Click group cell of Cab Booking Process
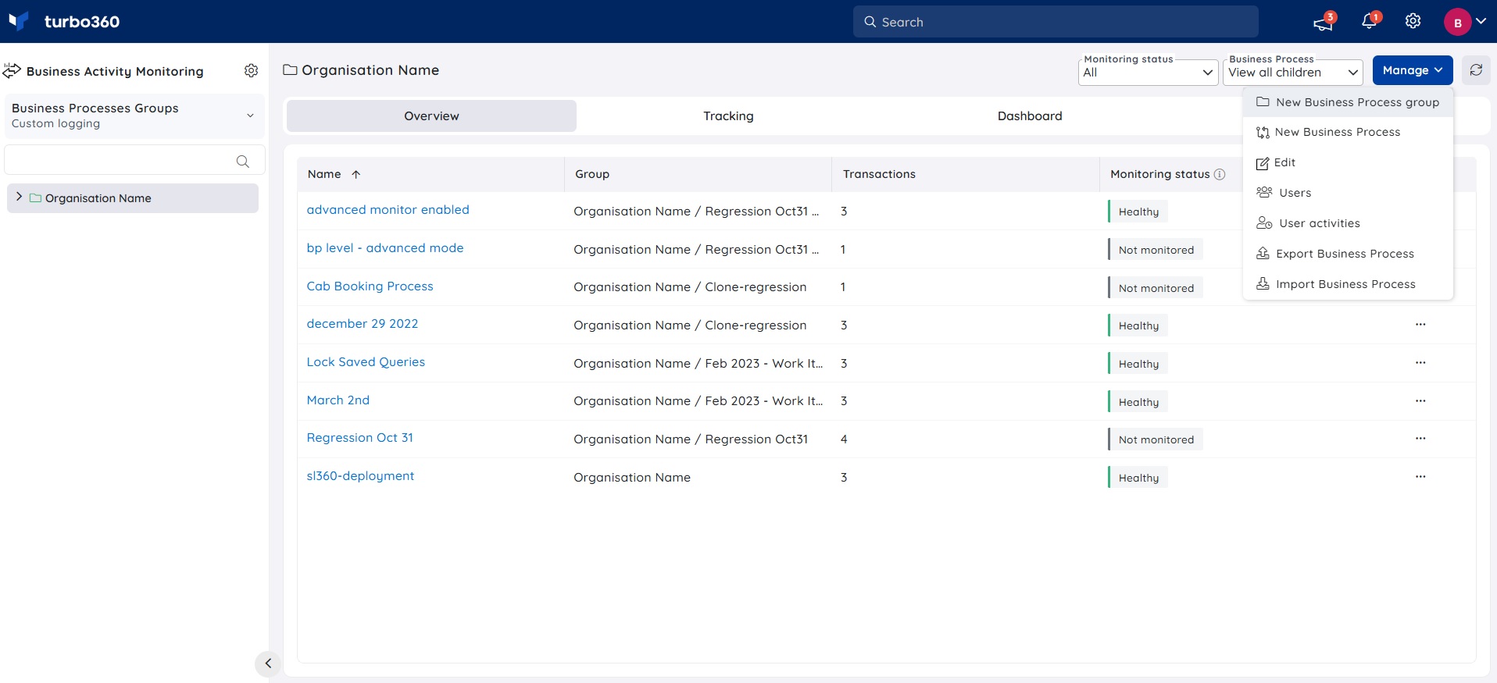 [x=690, y=287]
